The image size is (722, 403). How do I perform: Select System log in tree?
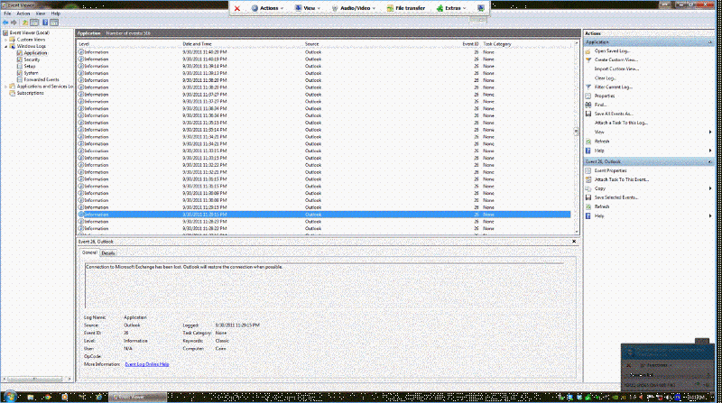pos(31,73)
